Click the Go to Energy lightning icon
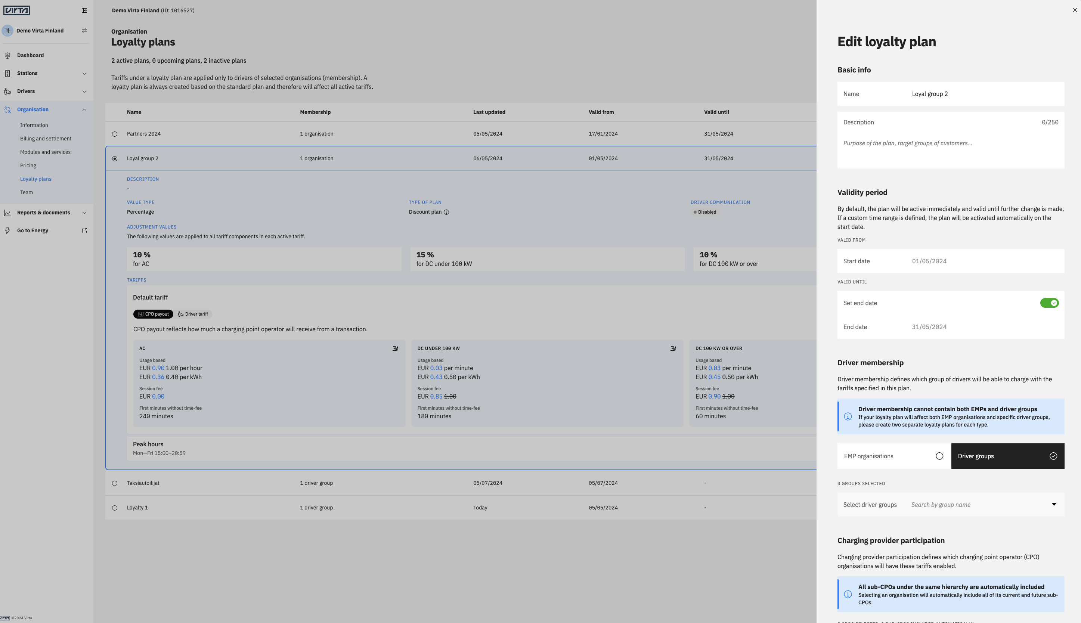Viewport: 1081px width, 623px height. (7, 230)
